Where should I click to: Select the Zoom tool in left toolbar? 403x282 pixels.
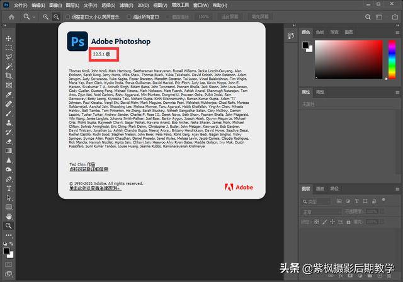point(8,226)
